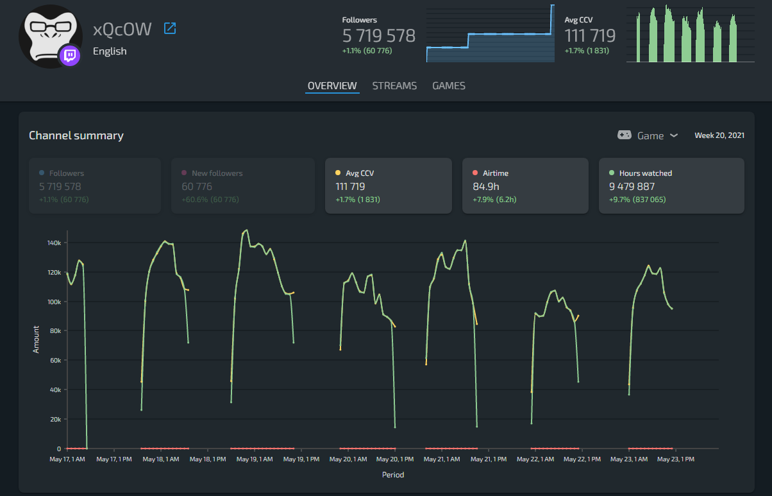Click the May 17, 1 AM axis label
Image resolution: width=772 pixels, height=496 pixels.
(67, 459)
